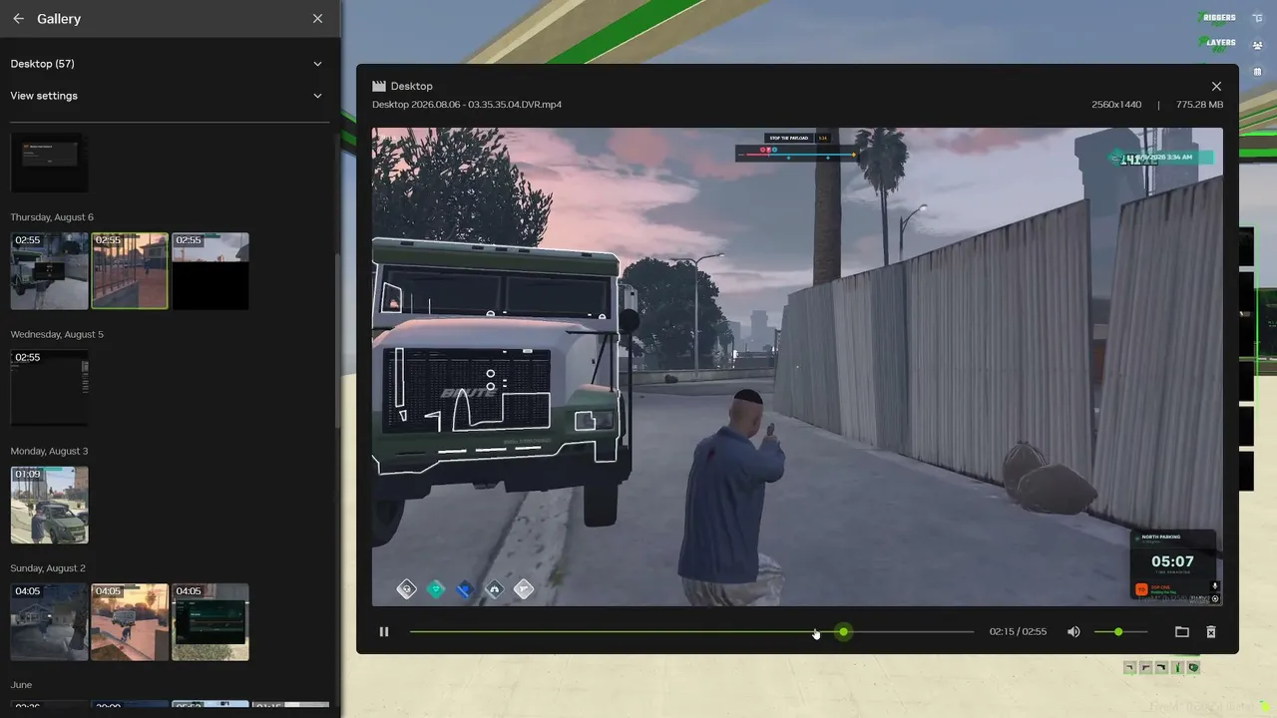The height and width of the screenshot is (718, 1277).
Task: Click the TG logo icon in the game overlay
Action: (1257, 18)
